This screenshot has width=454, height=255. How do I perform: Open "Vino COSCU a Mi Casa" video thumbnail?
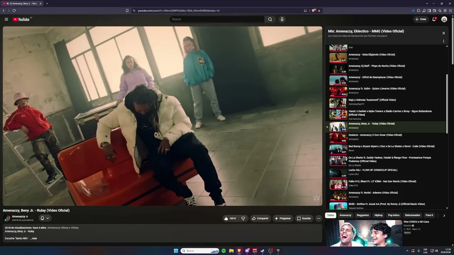(x=364, y=233)
